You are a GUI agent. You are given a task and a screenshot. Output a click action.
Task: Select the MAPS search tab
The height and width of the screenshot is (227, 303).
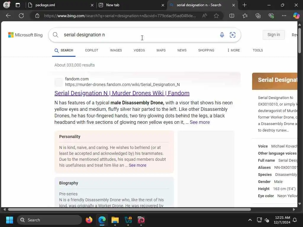(161, 50)
